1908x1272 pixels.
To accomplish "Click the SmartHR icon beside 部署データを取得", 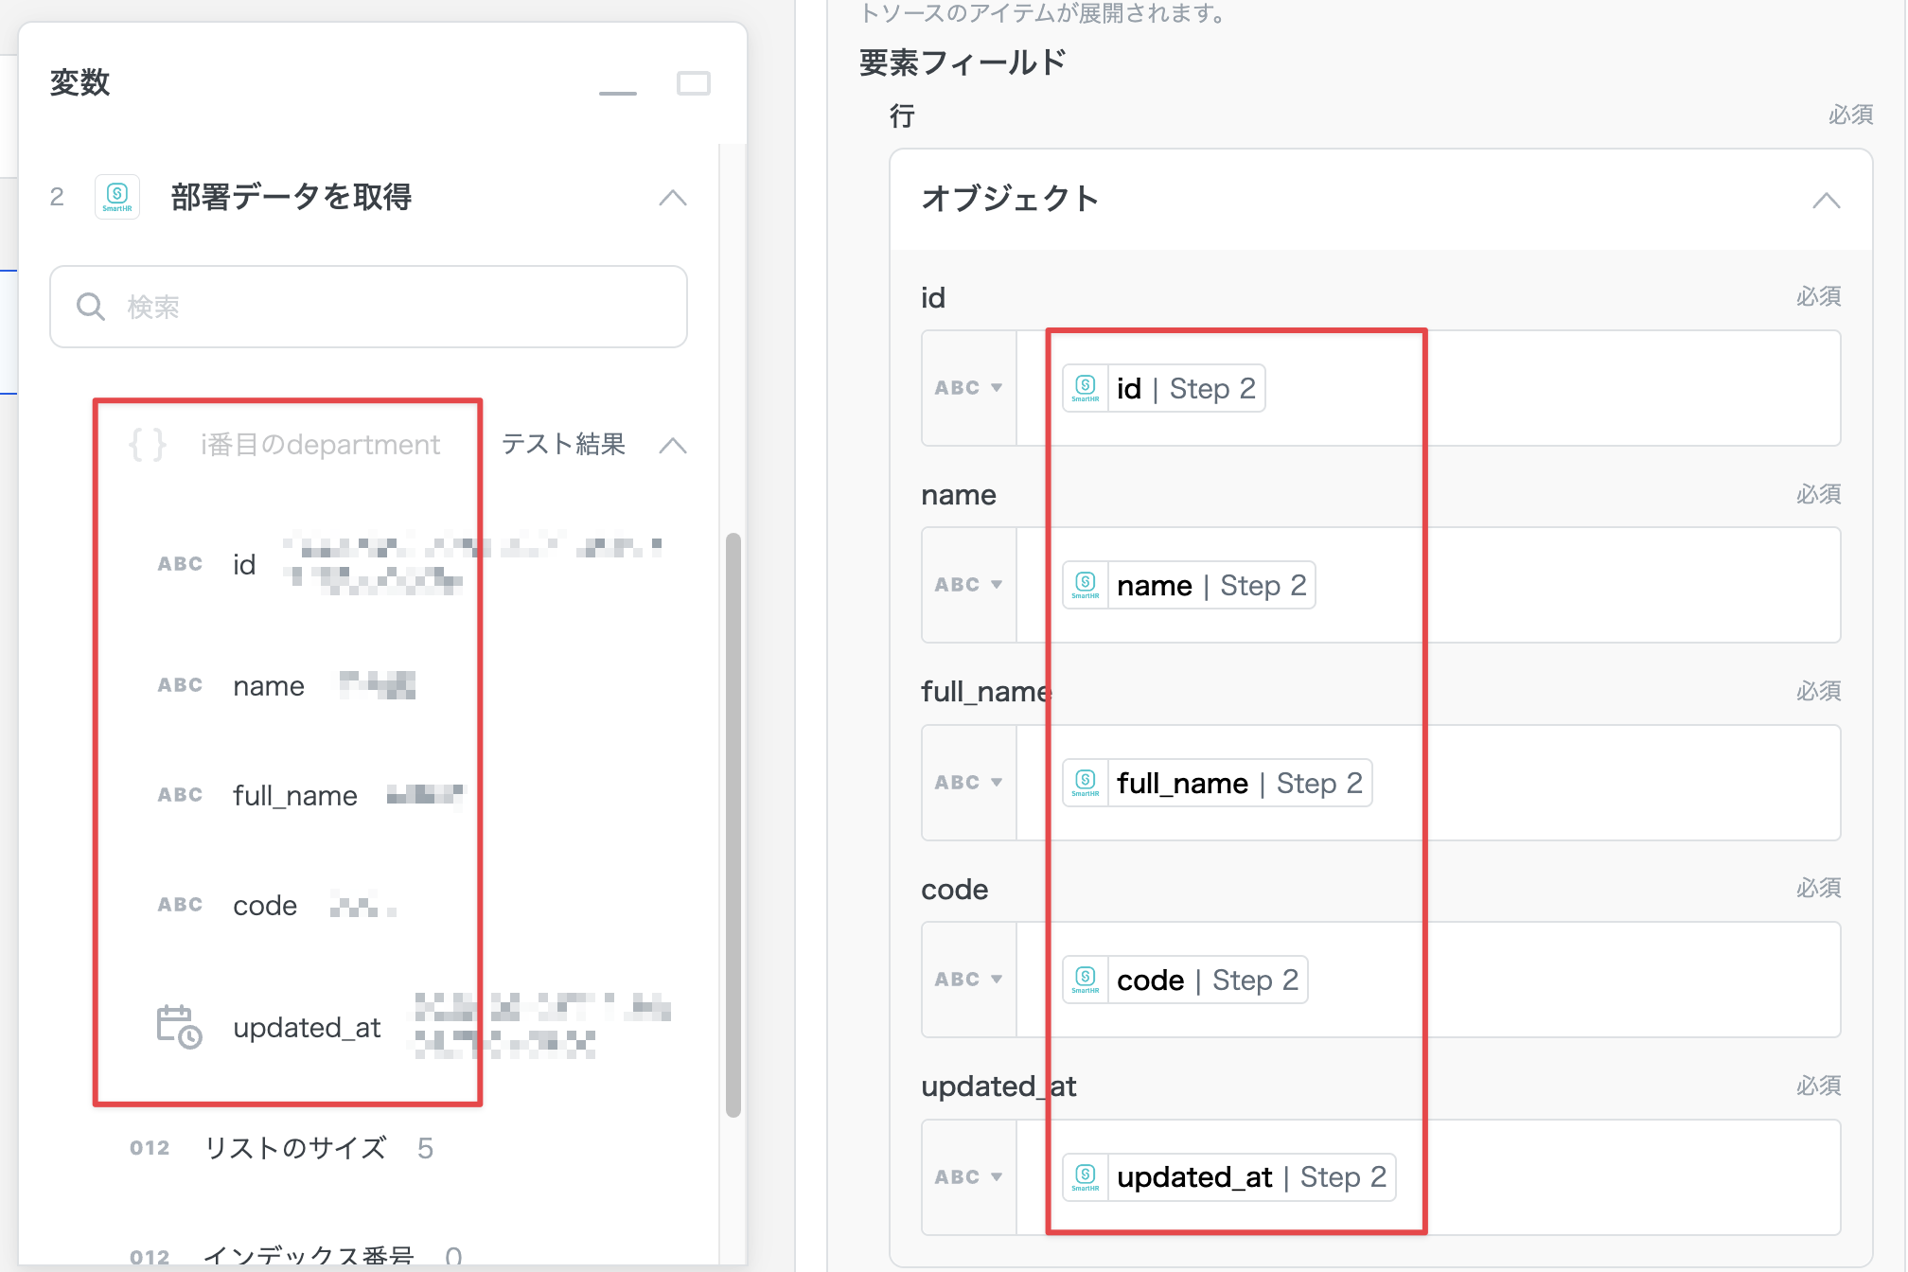I will (117, 197).
